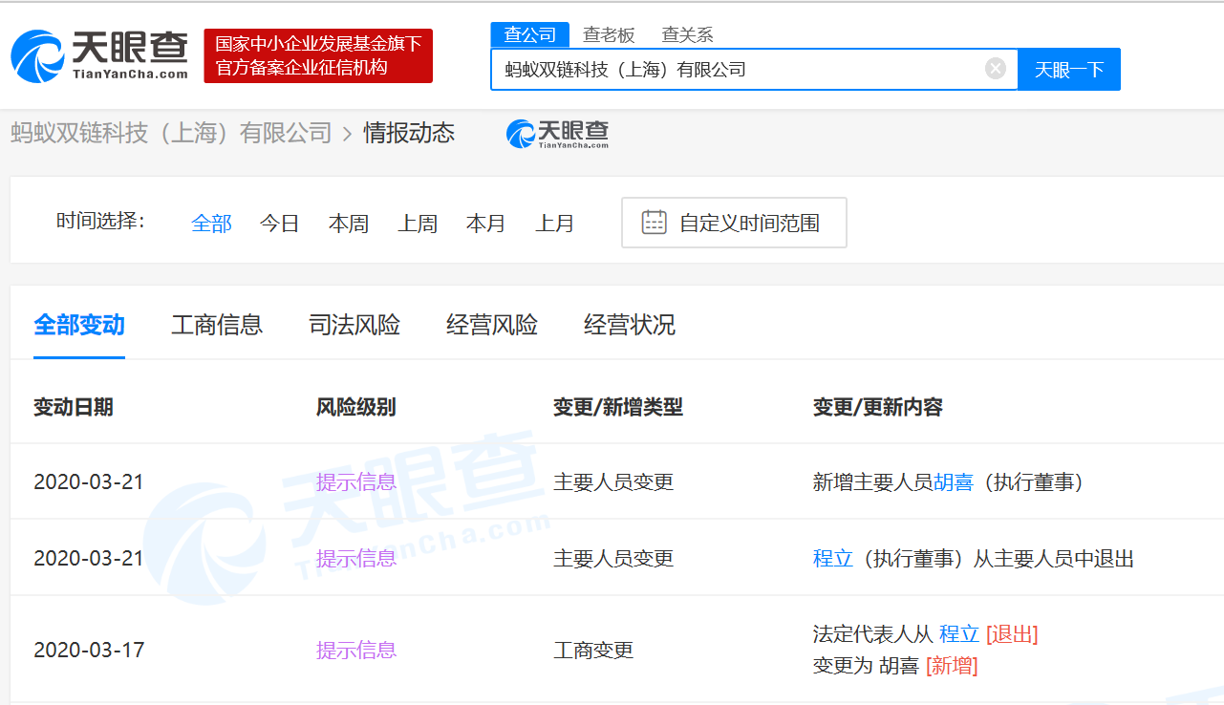Screen dimensions: 1224x705
Task: Filter by 今日
Action: pos(280,224)
